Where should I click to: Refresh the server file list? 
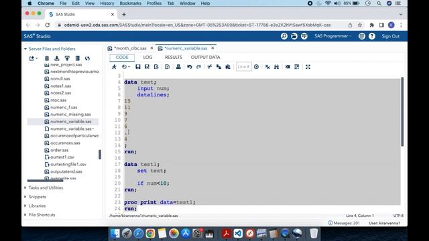(x=87, y=58)
